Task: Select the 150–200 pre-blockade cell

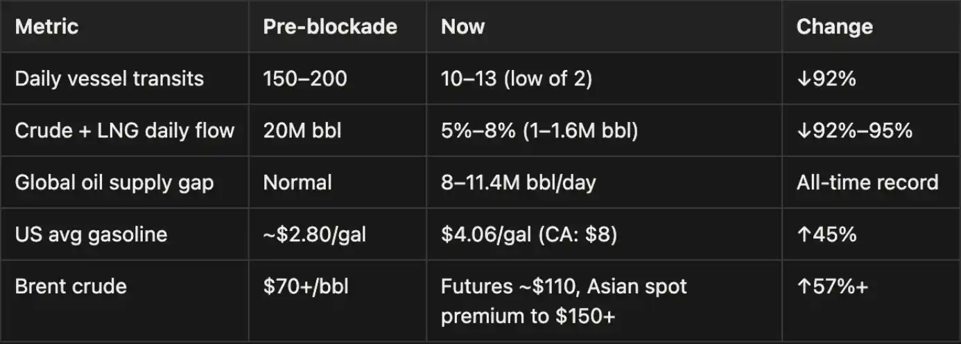Action: tap(304, 78)
